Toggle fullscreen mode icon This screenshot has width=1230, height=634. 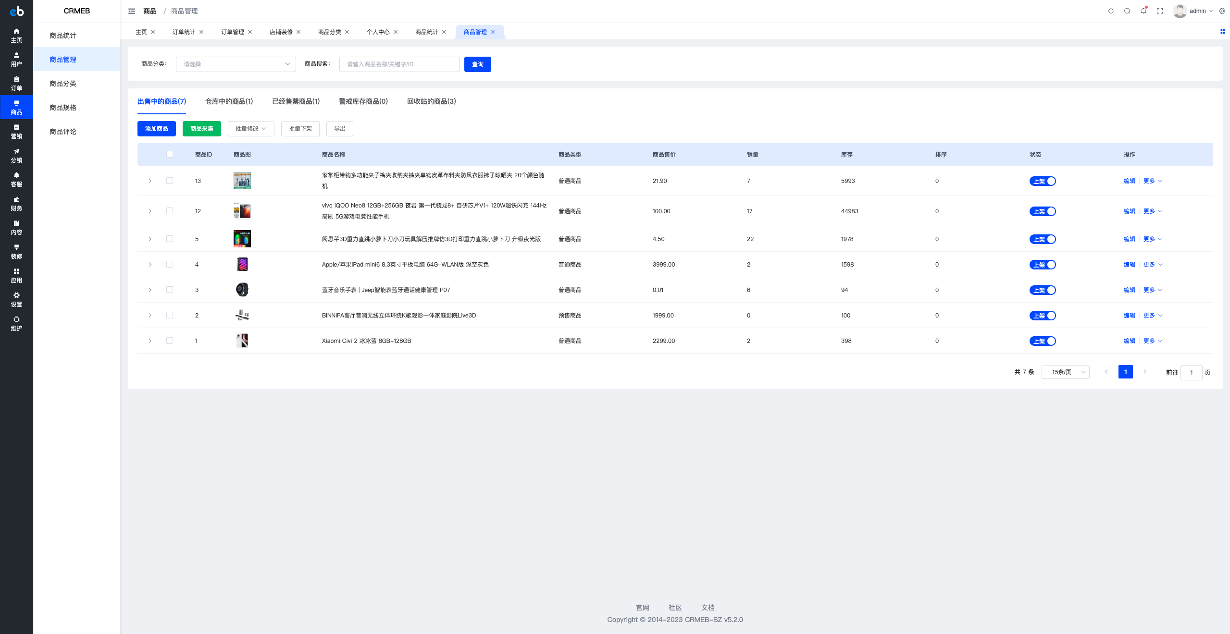point(1160,11)
